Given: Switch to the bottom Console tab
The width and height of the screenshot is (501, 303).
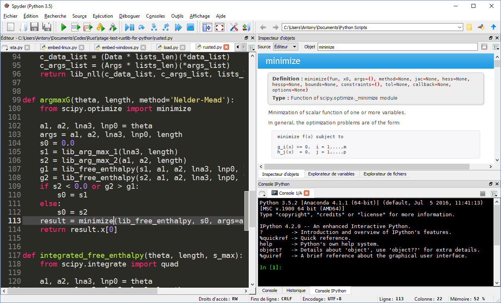Looking at the screenshot, I should pos(270,291).
